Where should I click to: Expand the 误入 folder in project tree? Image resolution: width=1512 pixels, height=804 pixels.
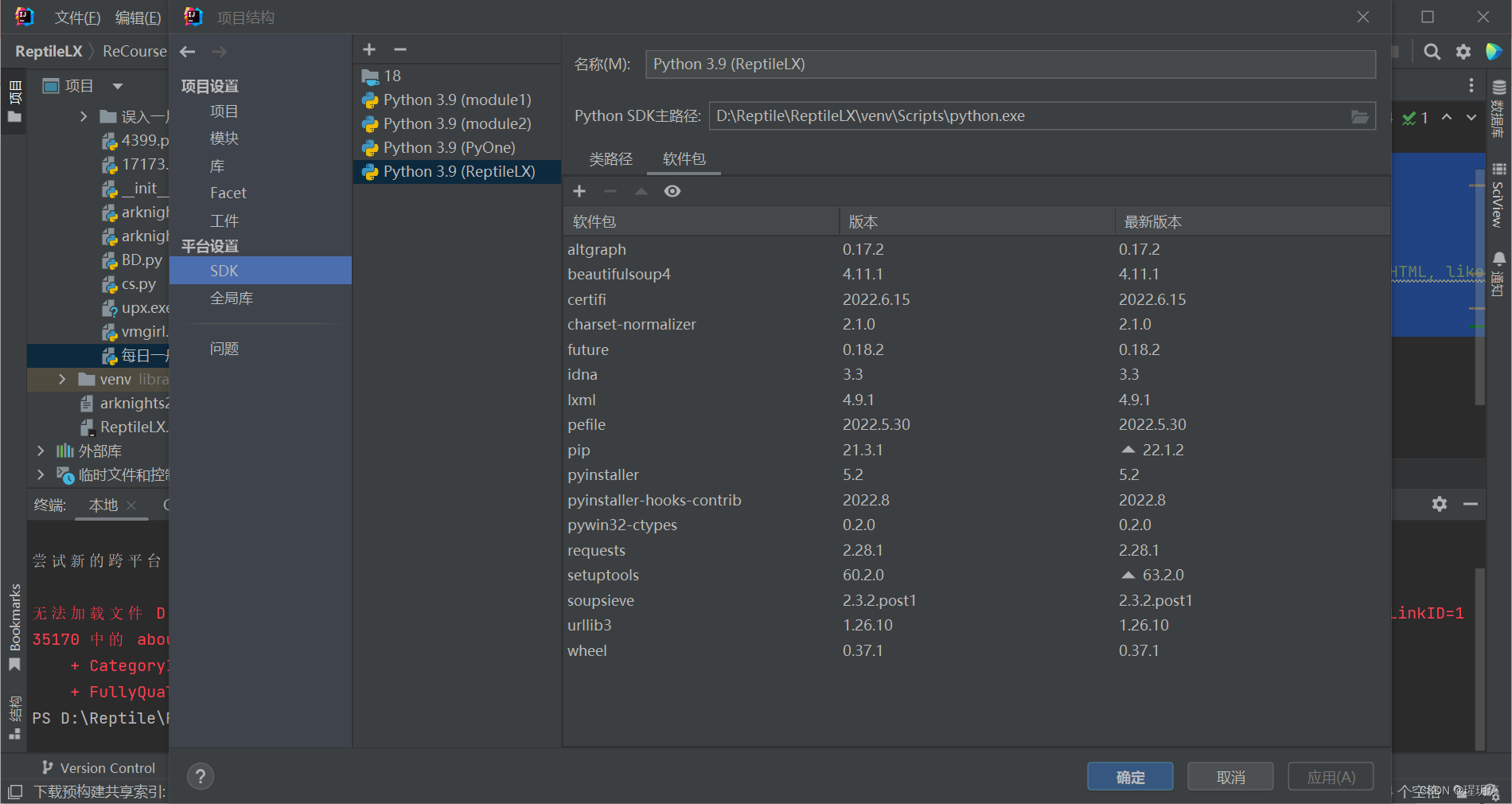click(x=84, y=117)
